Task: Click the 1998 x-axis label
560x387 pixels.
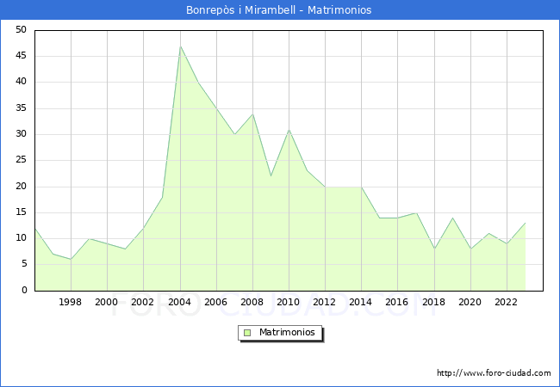Action: pos(71,302)
